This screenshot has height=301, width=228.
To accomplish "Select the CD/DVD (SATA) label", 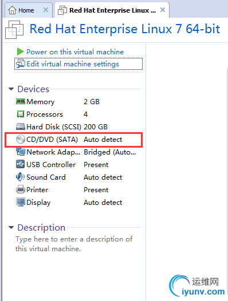I will pos(52,140).
